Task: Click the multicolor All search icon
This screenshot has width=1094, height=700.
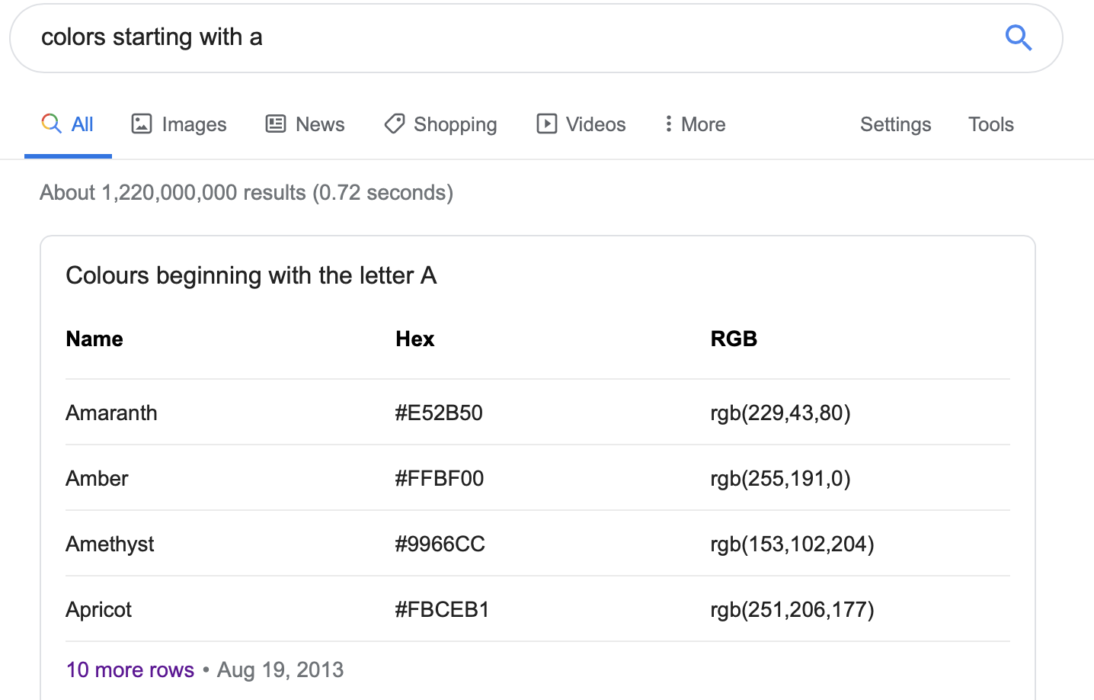Action: tap(51, 124)
